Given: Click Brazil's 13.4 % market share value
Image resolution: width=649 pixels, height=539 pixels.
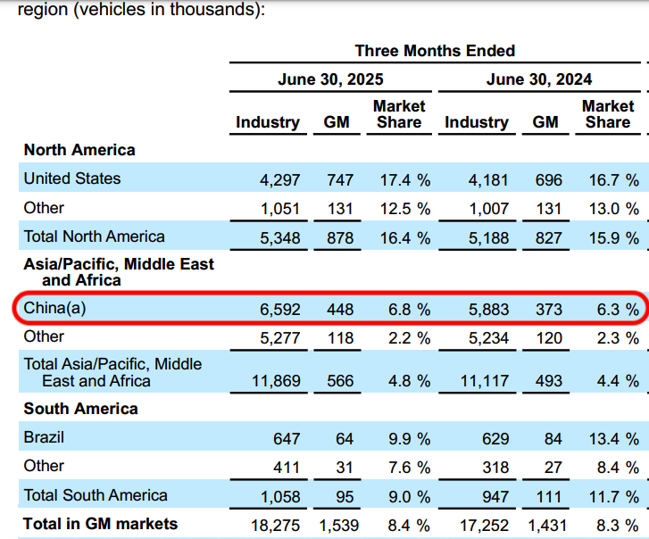Looking at the screenshot, I should point(613,439).
